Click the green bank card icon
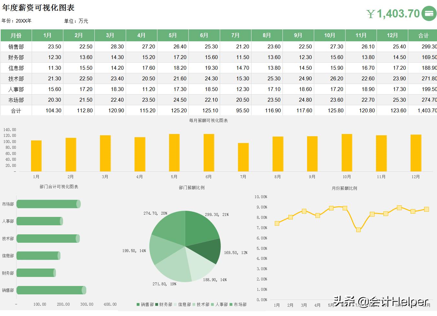This screenshot has height=316, width=437. [x=429, y=14]
